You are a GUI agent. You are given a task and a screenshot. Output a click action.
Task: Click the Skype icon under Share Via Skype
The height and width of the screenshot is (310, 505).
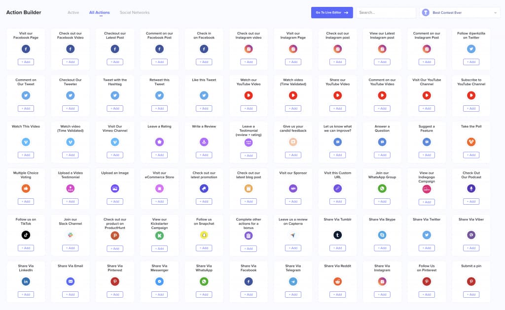(x=382, y=235)
